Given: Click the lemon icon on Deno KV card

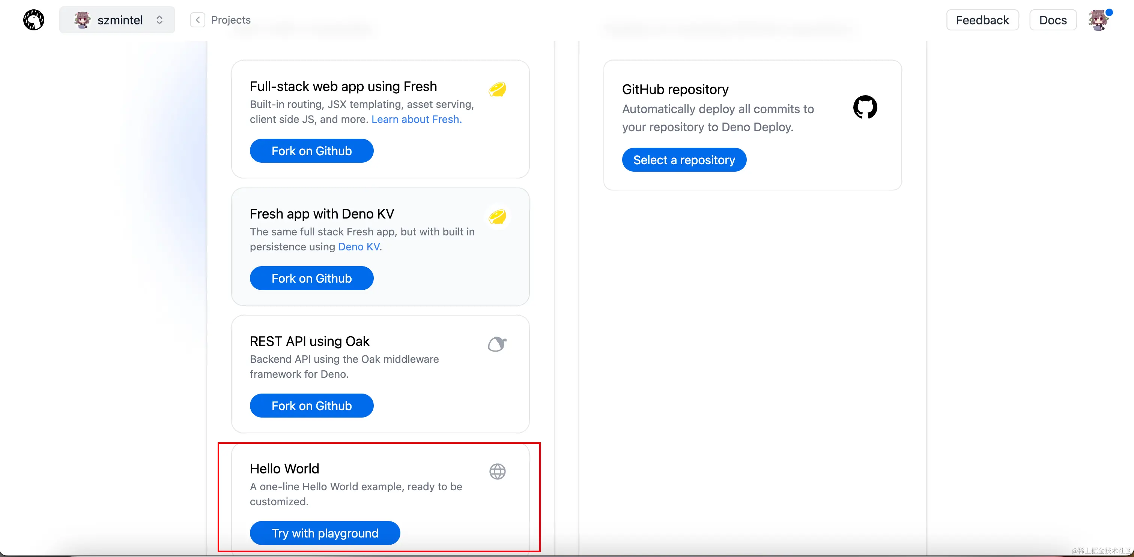Looking at the screenshot, I should [498, 216].
